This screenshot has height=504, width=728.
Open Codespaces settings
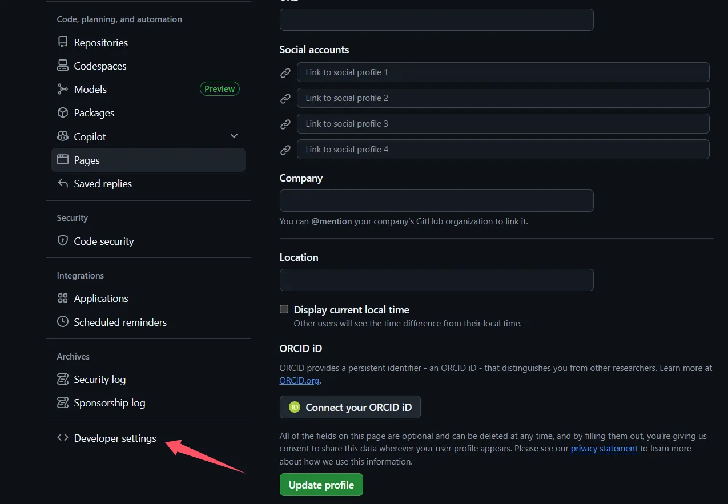[x=148, y=66]
